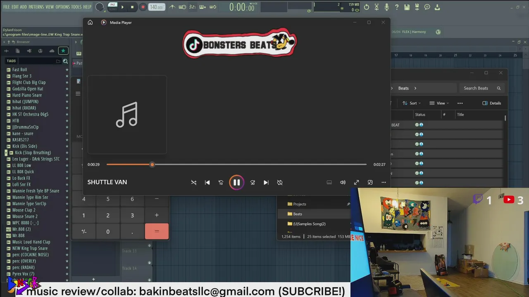Switch Media Player to full screen
The image size is (529, 297).
pyautogui.click(x=356, y=182)
